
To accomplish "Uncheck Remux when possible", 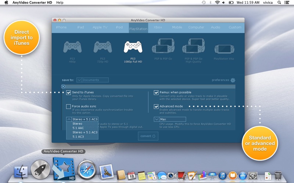I will (156, 93).
